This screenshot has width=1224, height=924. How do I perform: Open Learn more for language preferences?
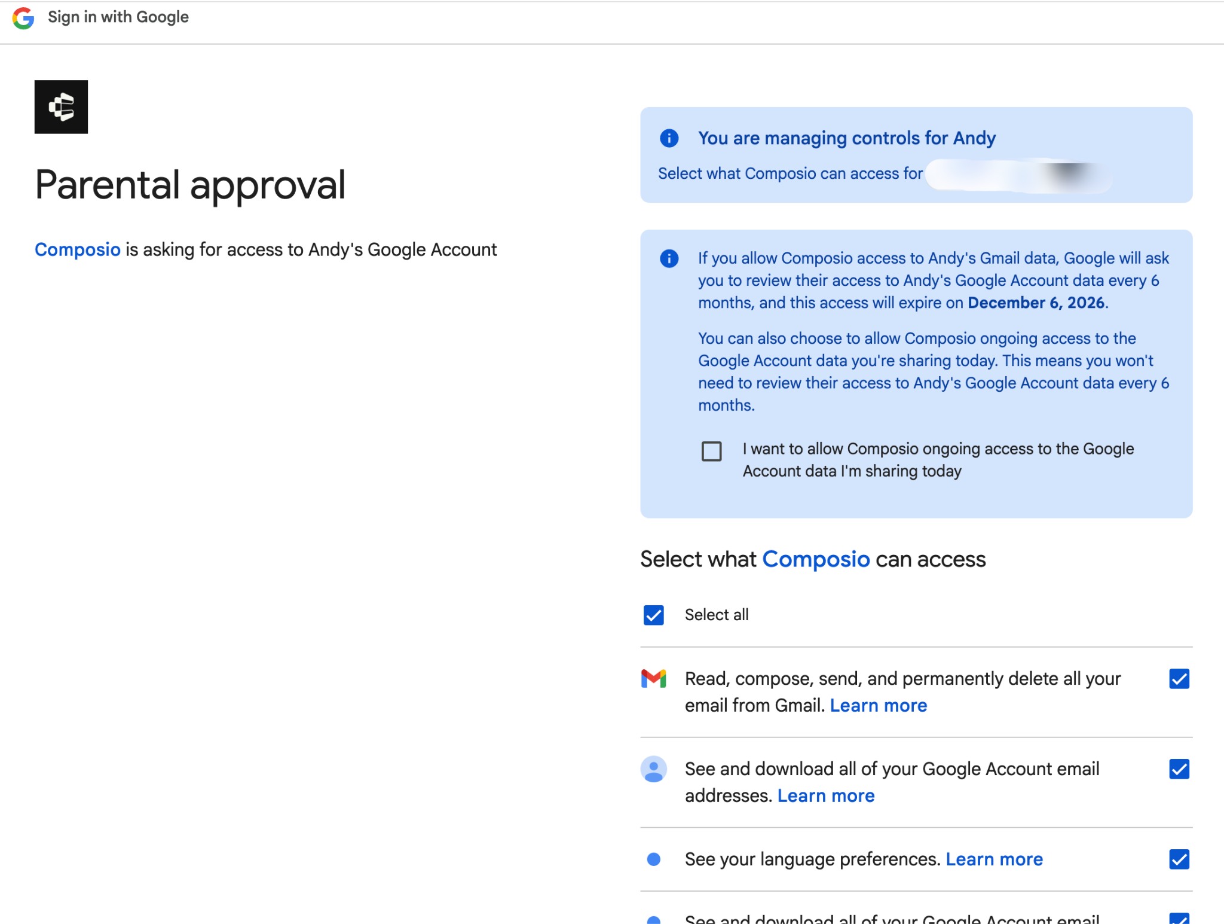(x=994, y=859)
